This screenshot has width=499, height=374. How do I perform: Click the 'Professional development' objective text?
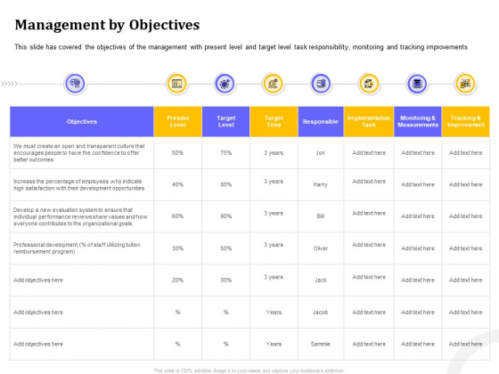[x=77, y=248]
